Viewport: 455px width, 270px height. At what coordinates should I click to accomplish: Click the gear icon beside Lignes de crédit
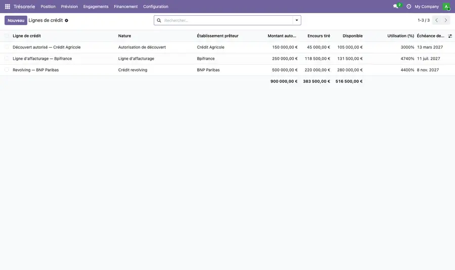pyautogui.click(x=66, y=20)
